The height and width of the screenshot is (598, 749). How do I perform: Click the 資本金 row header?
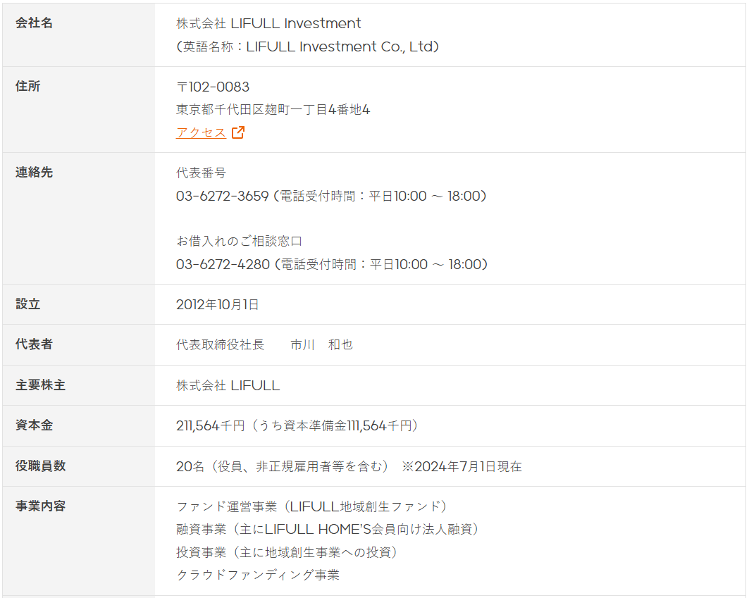coord(34,425)
